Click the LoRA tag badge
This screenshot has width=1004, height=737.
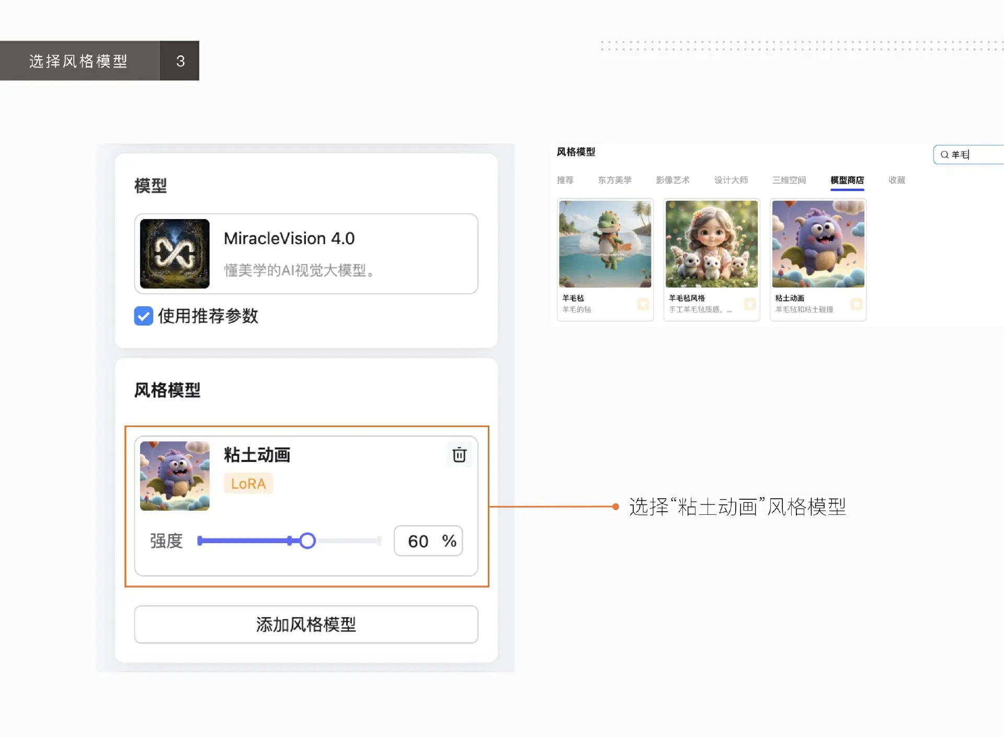[x=248, y=483]
